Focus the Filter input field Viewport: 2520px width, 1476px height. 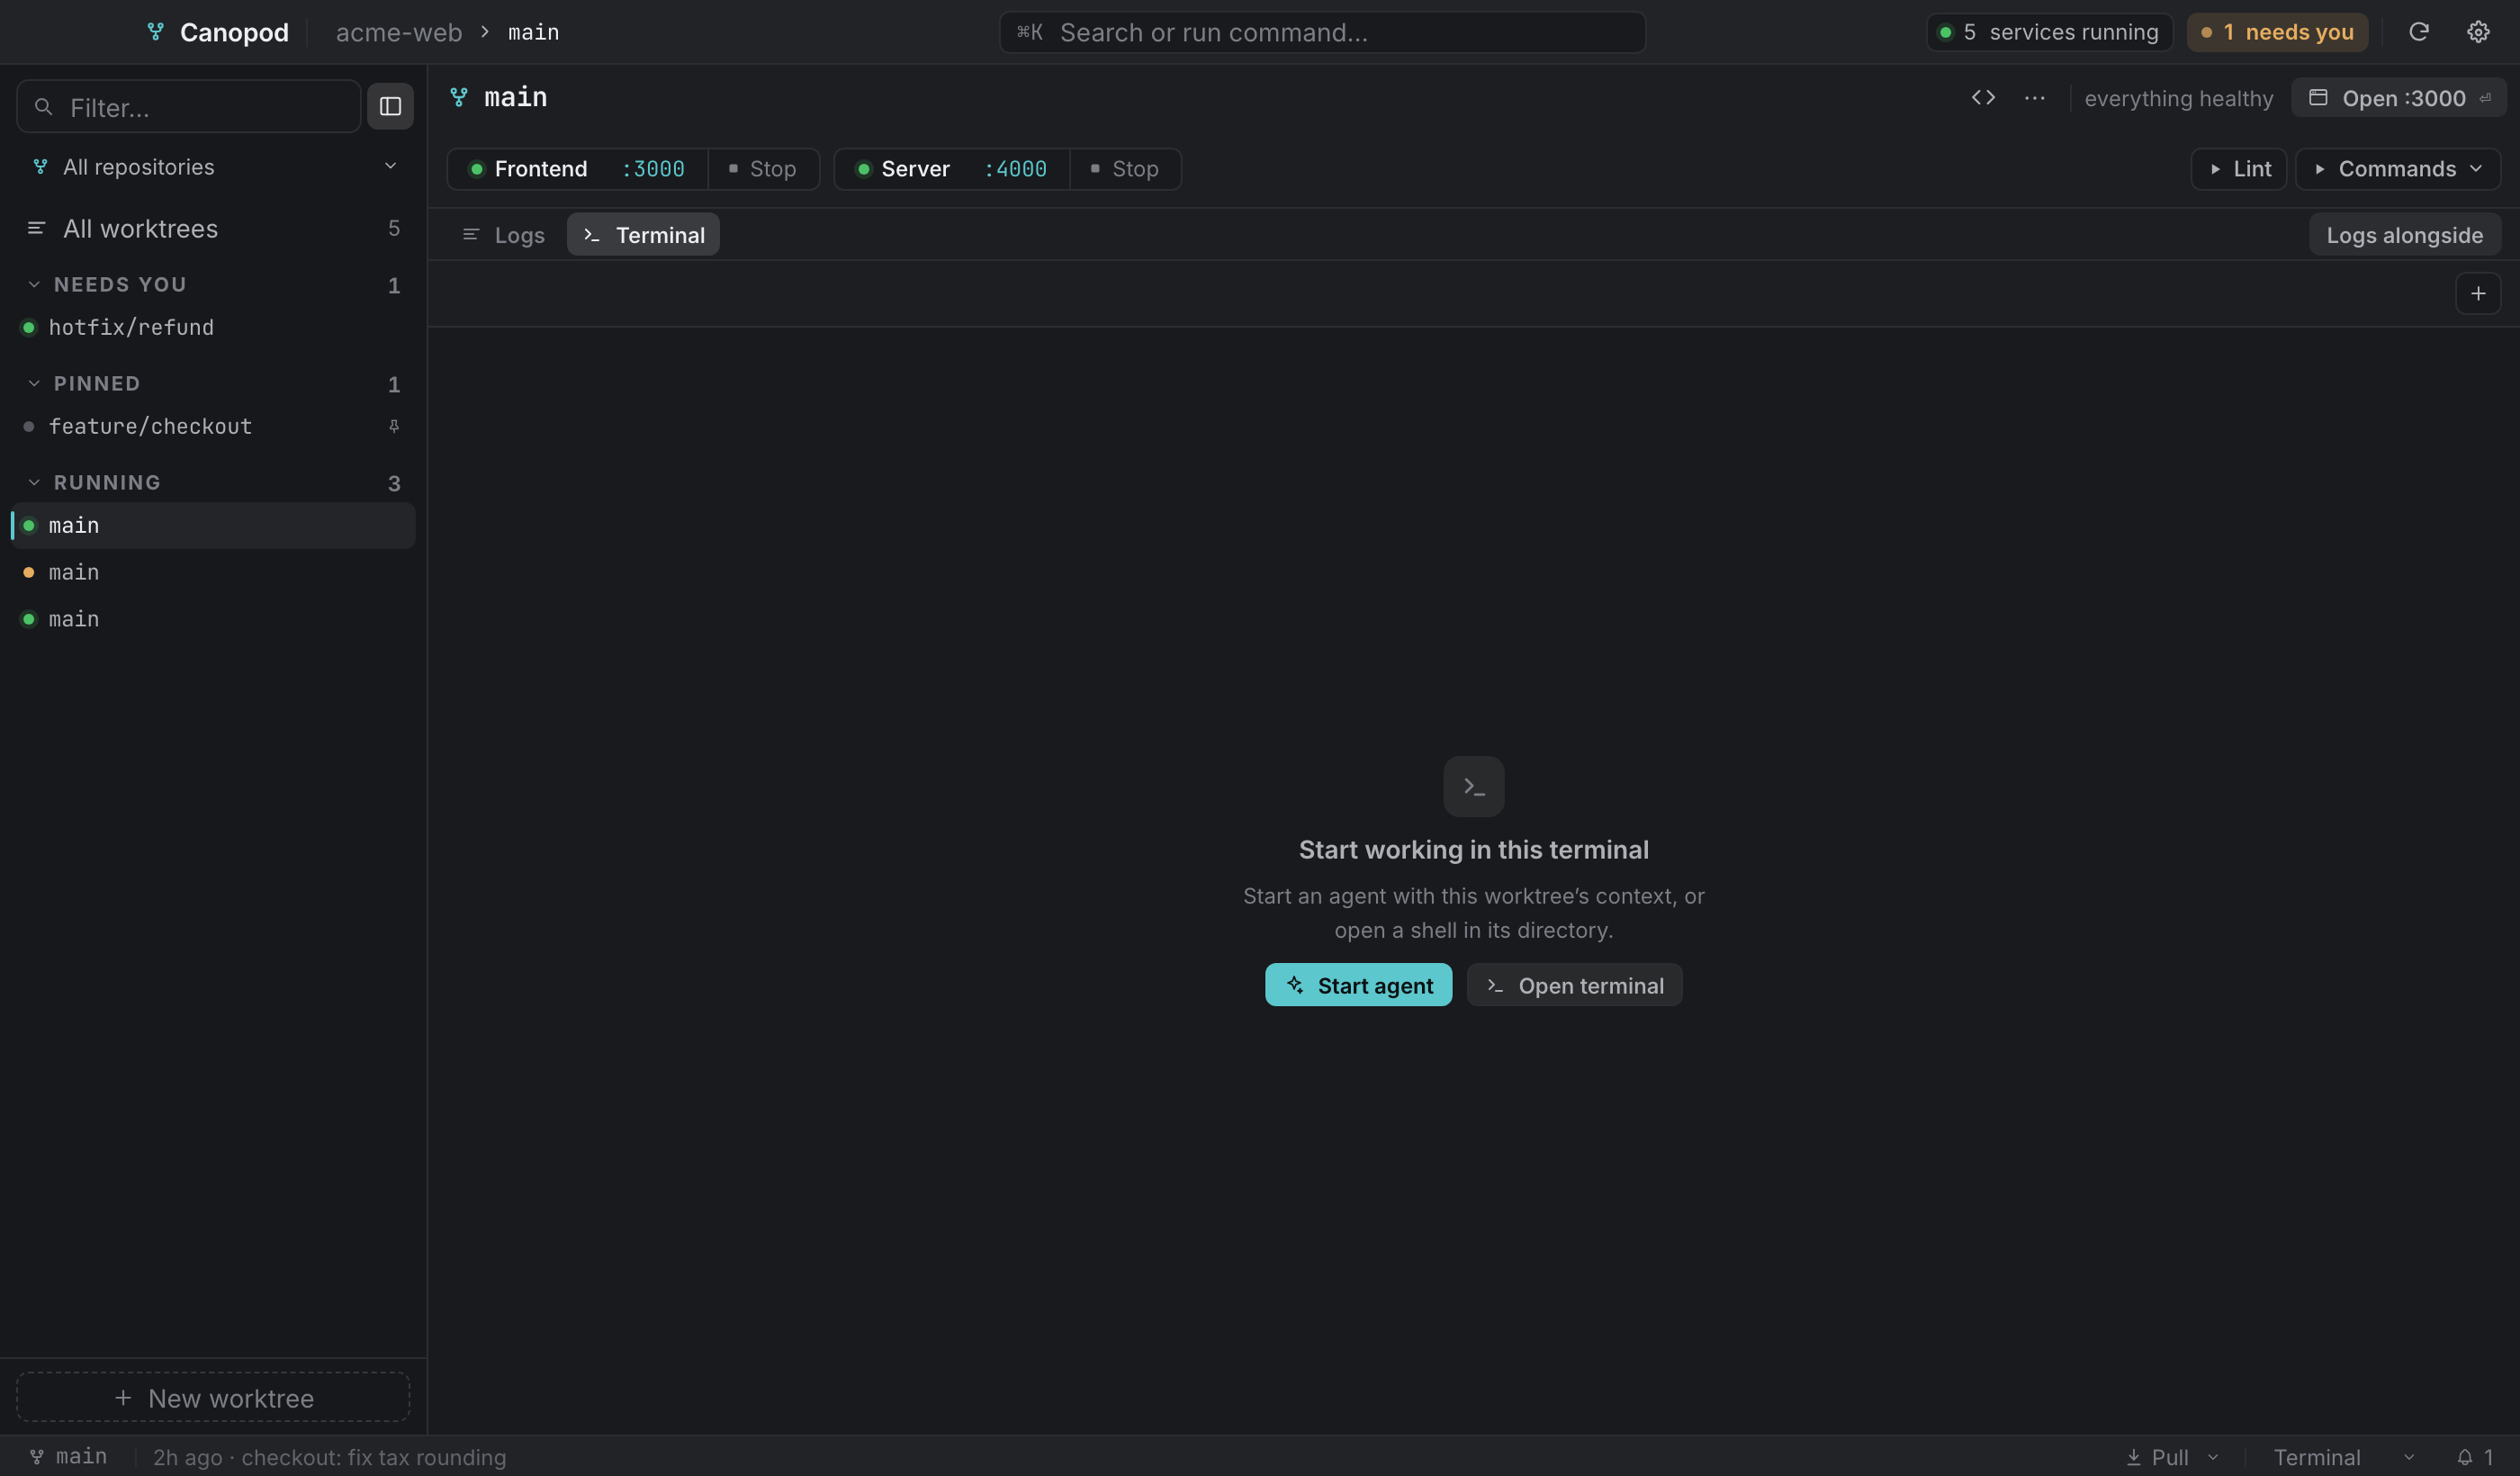pos(189,106)
